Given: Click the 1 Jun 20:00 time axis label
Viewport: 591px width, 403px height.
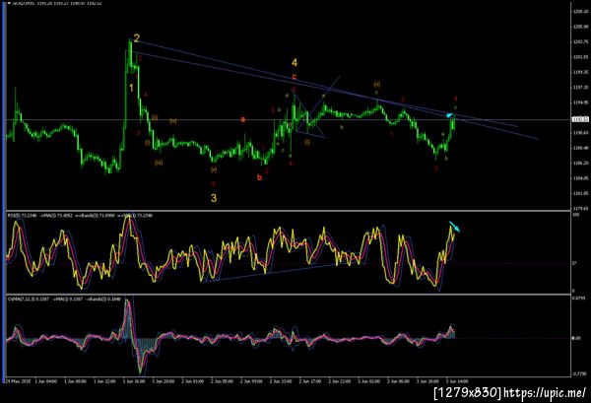Looking at the screenshot, I should pyautogui.click(x=164, y=381).
